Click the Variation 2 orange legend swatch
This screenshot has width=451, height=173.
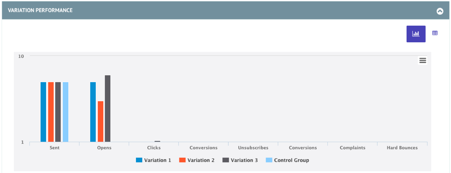pos(182,160)
